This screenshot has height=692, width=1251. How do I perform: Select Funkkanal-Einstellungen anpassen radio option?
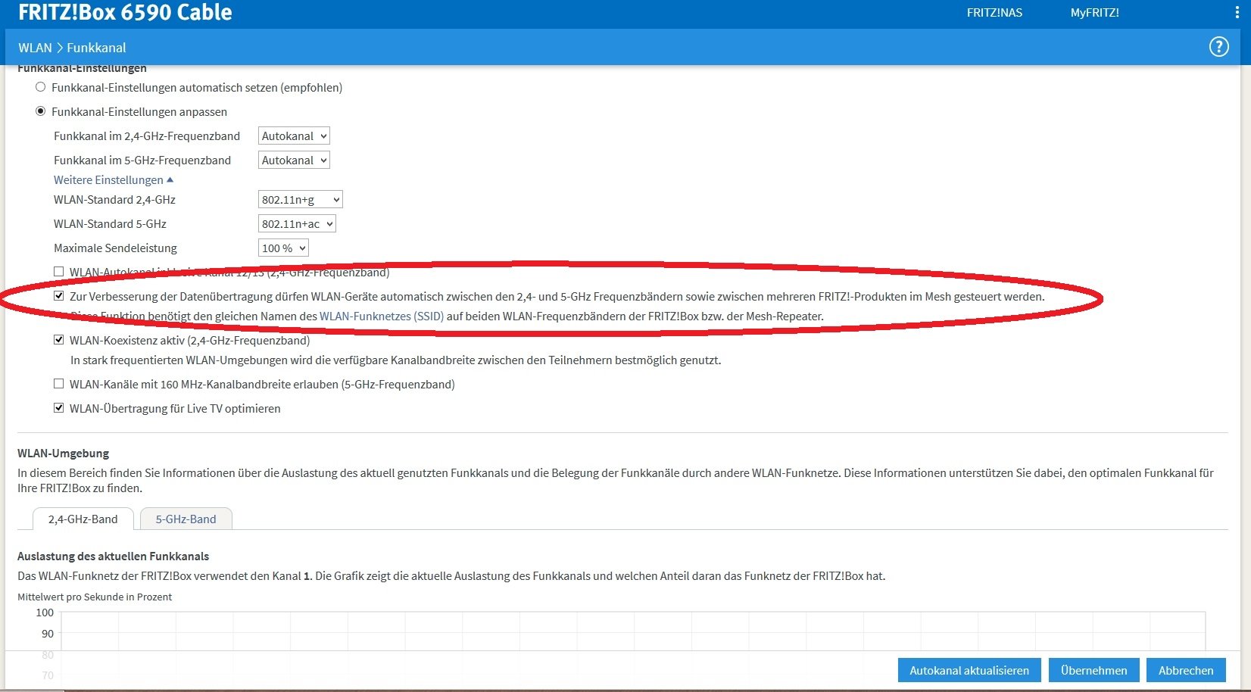pyautogui.click(x=41, y=111)
